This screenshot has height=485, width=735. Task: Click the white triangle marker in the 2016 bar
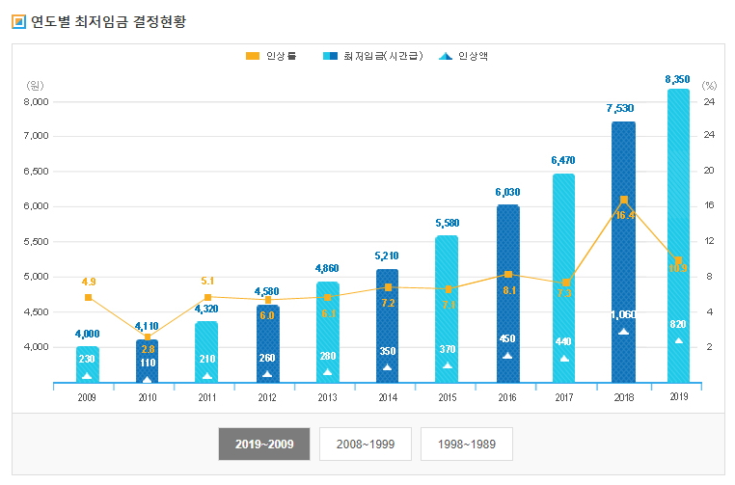(507, 356)
